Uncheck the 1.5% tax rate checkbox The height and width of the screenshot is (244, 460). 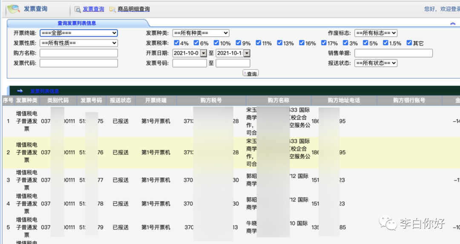point(386,43)
